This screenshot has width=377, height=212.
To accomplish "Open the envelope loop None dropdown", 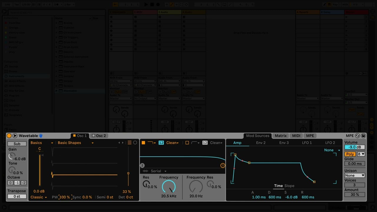I will [332, 150].
